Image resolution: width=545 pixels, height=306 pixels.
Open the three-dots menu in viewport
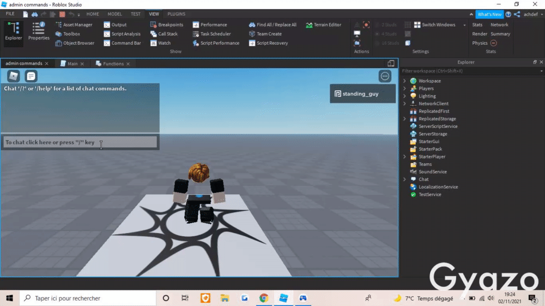click(x=385, y=76)
